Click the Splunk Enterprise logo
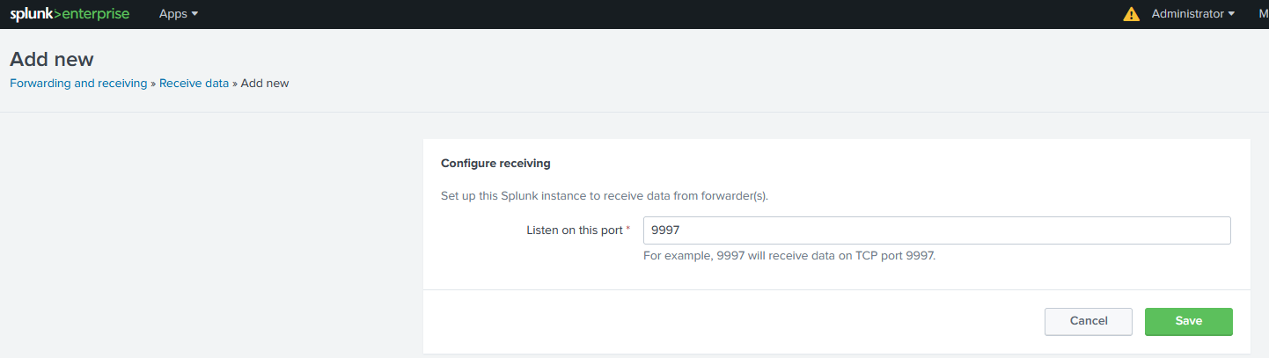The width and height of the screenshot is (1269, 358). click(70, 14)
